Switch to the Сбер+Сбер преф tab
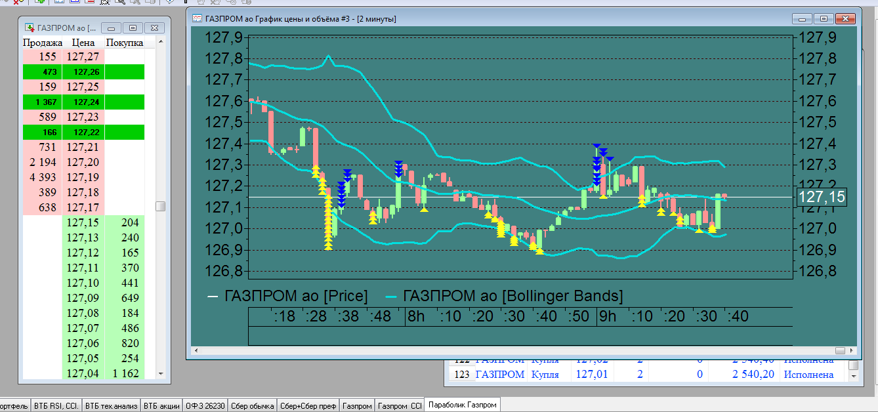The width and height of the screenshot is (878, 412). coord(308,406)
